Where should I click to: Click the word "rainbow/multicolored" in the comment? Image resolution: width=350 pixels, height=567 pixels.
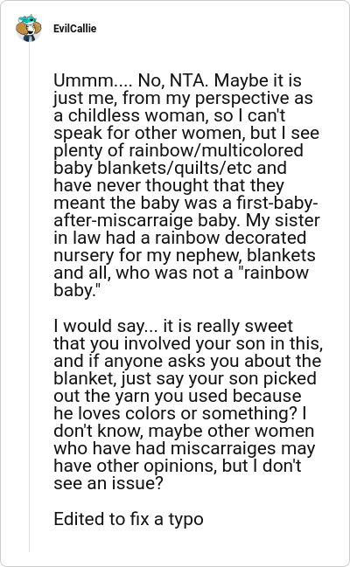pos(216,150)
